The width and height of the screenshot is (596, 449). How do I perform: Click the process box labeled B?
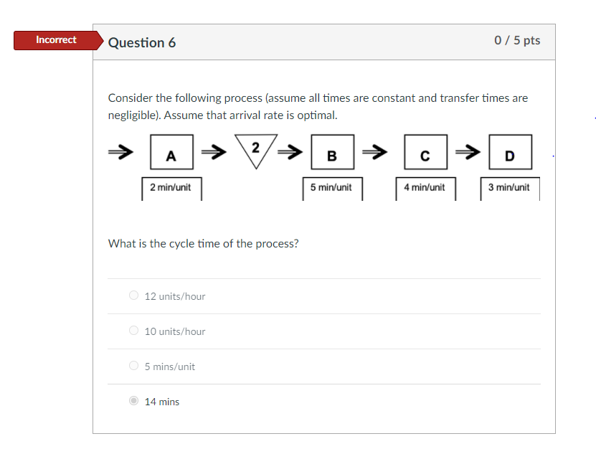pos(331,152)
